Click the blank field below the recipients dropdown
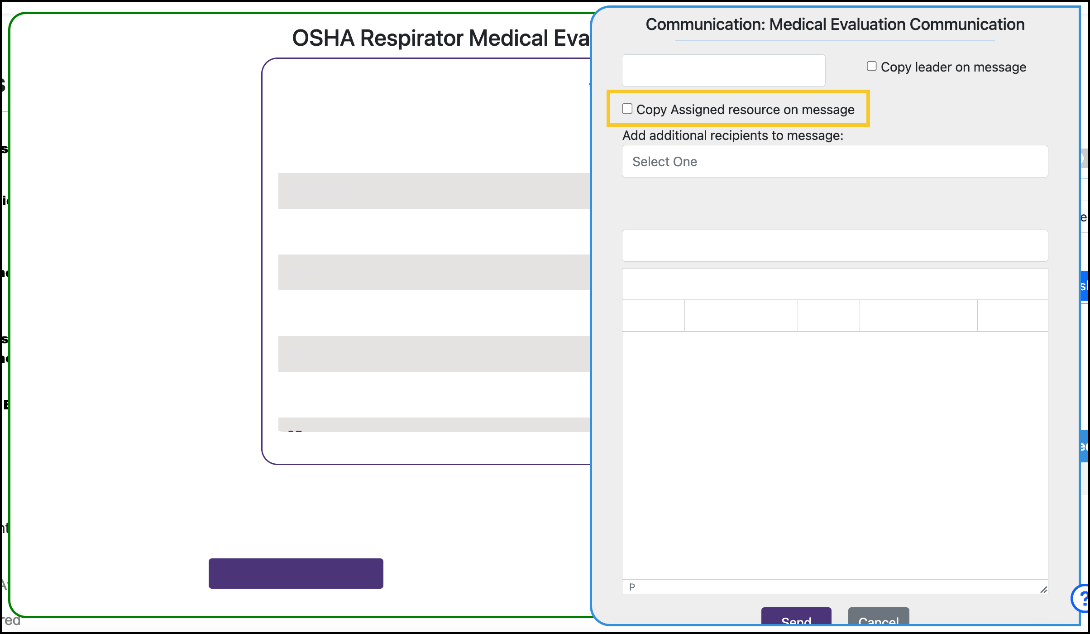 click(835, 245)
